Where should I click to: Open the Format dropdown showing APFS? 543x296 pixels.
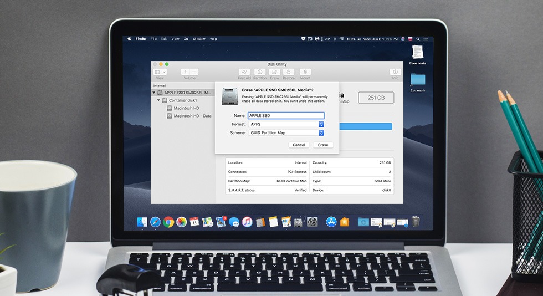(x=286, y=124)
